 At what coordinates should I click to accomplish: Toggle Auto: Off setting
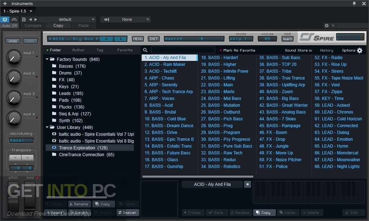coord(9,25)
